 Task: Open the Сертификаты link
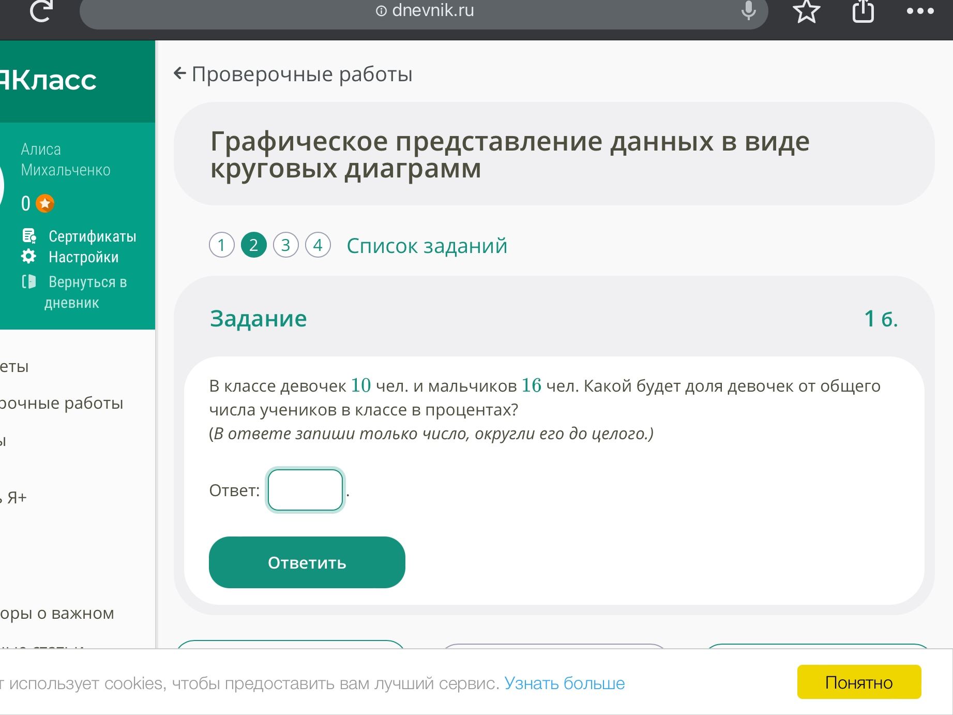click(x=93, y=236)
